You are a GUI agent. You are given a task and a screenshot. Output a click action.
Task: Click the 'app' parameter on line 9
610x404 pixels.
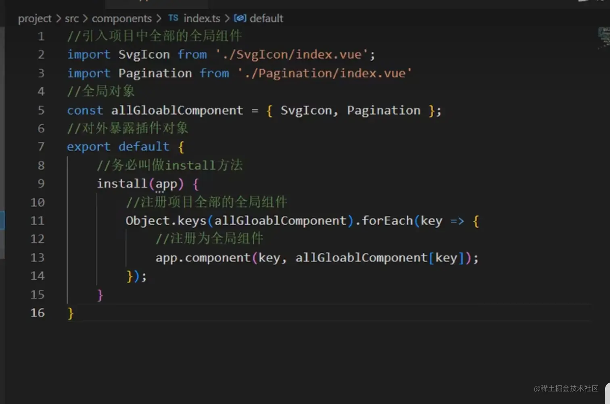point(167,184)
